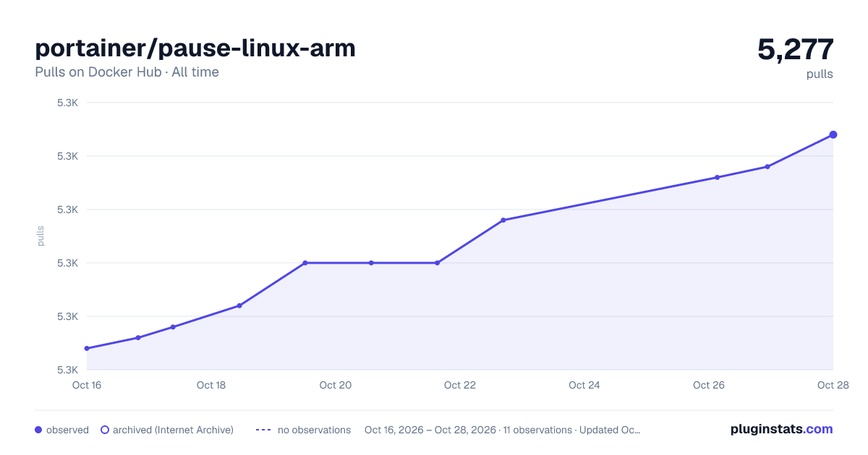Click the Oct 16 axis label
This screenshot has height=455, width=868.
click(x=87, y=385)
